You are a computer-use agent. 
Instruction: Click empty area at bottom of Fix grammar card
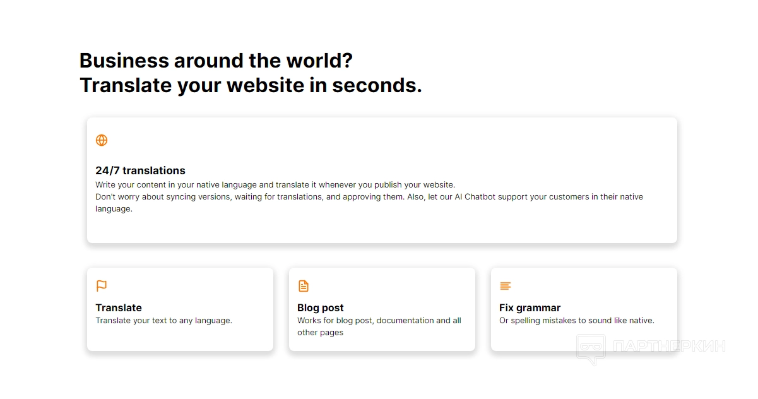pyautogui.click(x=543, y=340)
